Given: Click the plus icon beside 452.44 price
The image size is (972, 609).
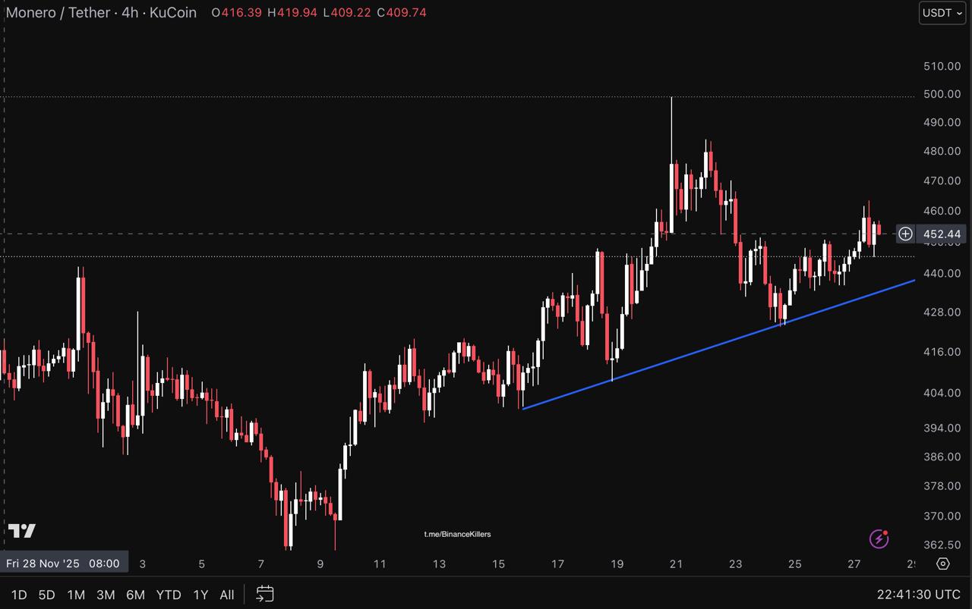Looking at the screenshot, I should 905,234.
